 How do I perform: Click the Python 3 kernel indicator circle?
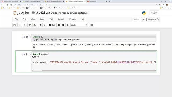tap(158, 19)
